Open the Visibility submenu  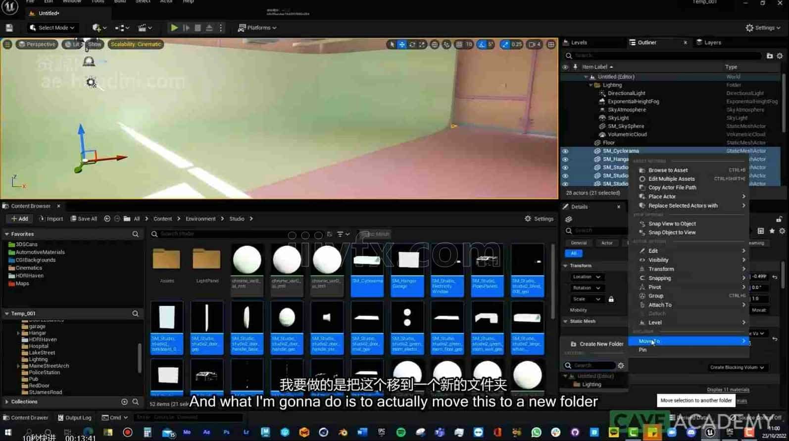[688, 260]
